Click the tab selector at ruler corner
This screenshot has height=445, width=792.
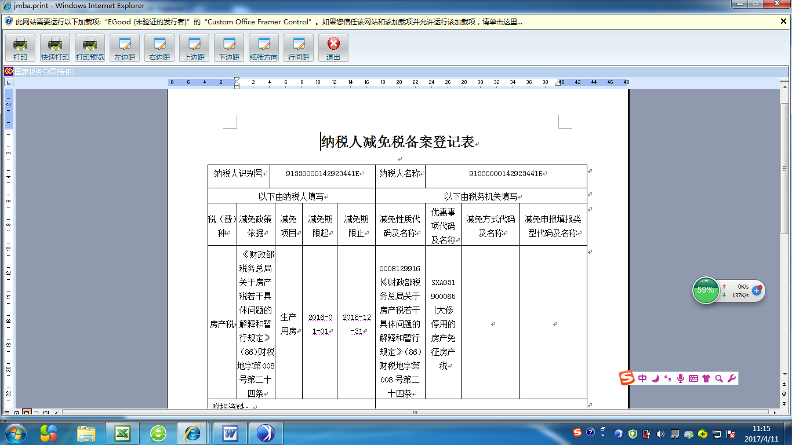(x=8, y=82)
